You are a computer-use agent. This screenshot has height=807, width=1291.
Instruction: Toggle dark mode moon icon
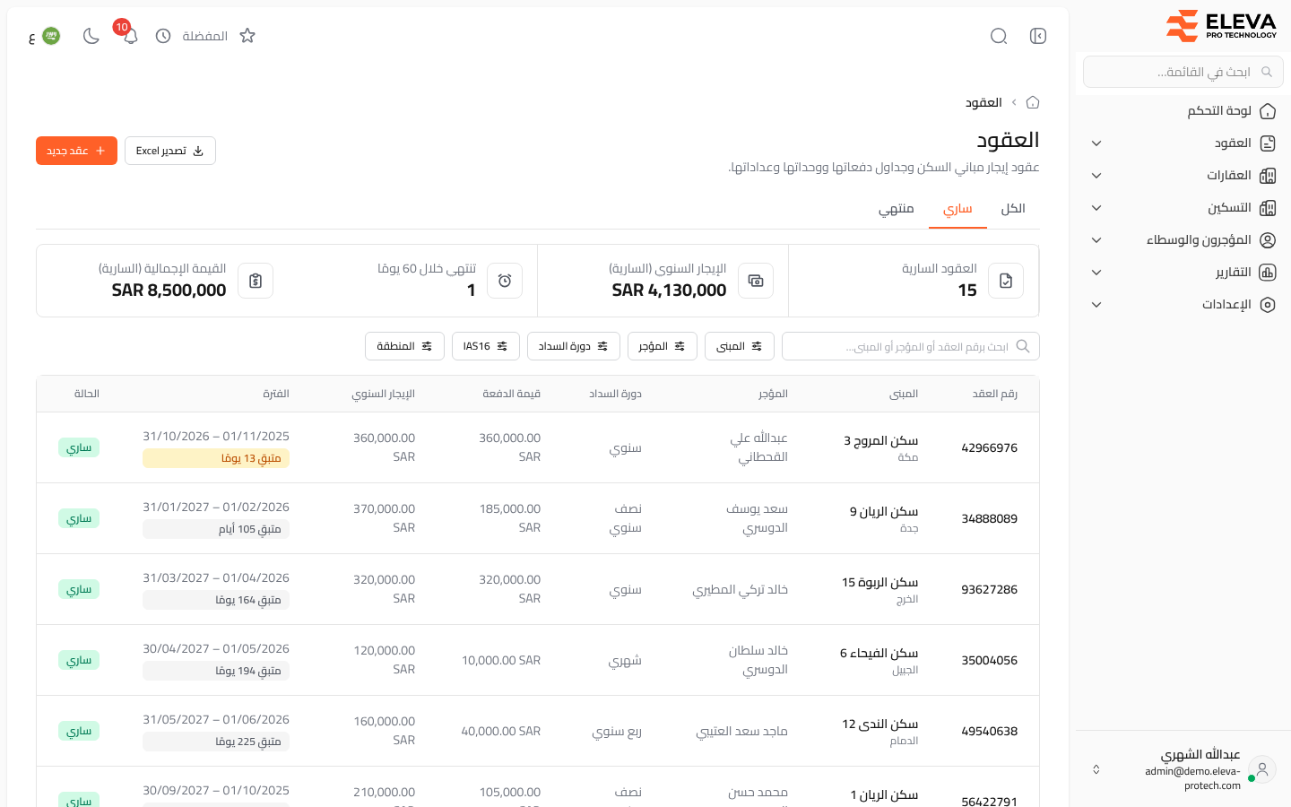pos(91,36)
